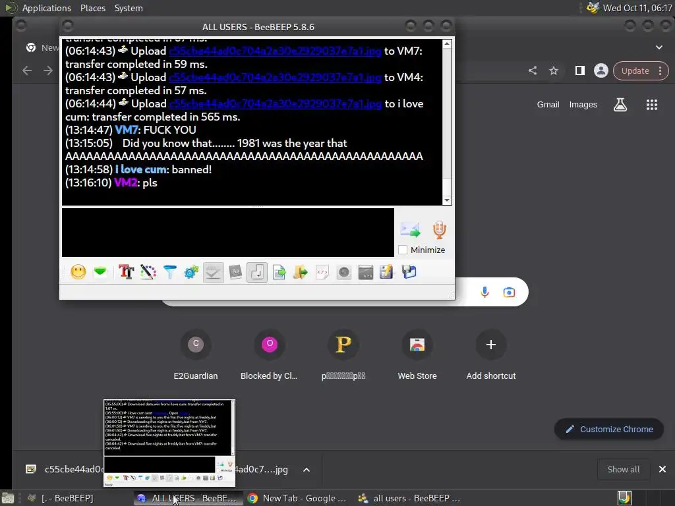Switch to New Tab - Google taskbar window
This screenshot has width=675, height=506.
coord(297,498)
